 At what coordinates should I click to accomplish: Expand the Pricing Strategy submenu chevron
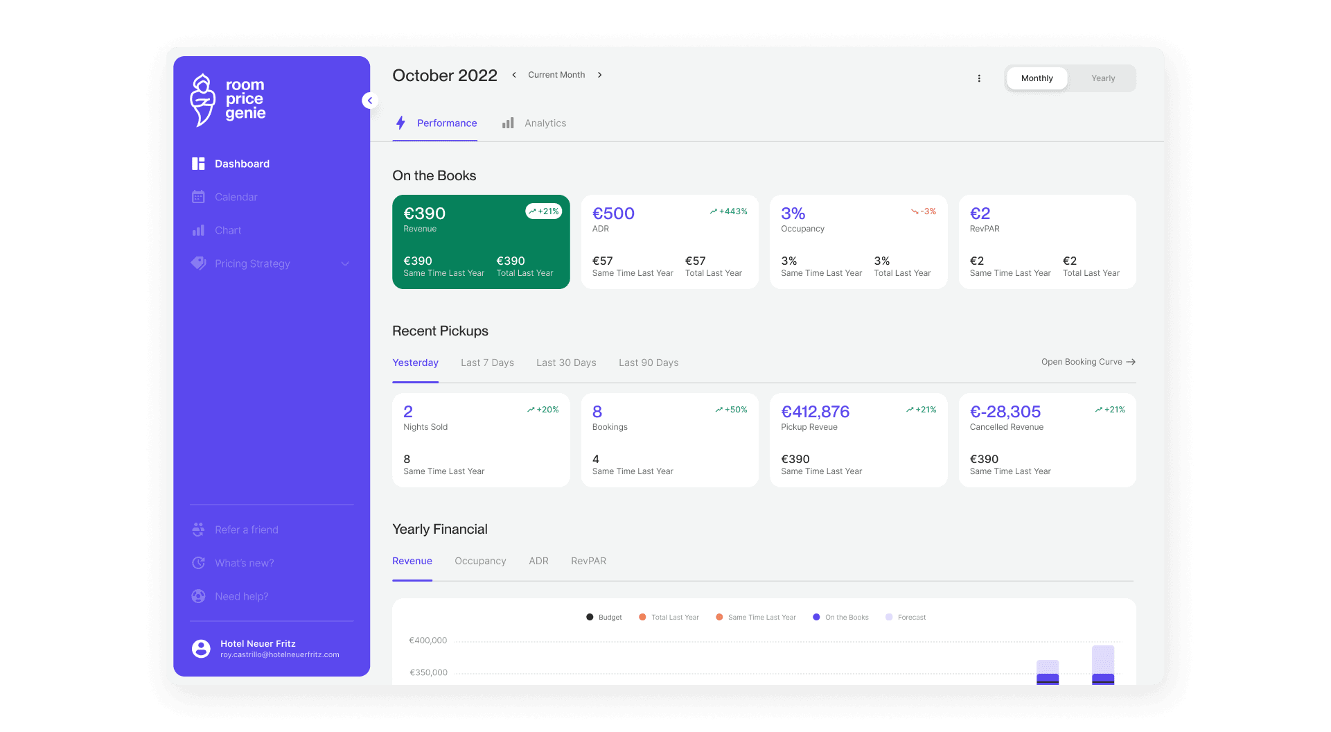(x=345, y=263)
